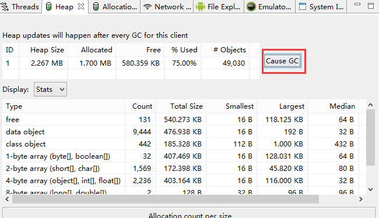379x218 pixels.
Task: Select the 1-byte array row
Action: [184, 156]
